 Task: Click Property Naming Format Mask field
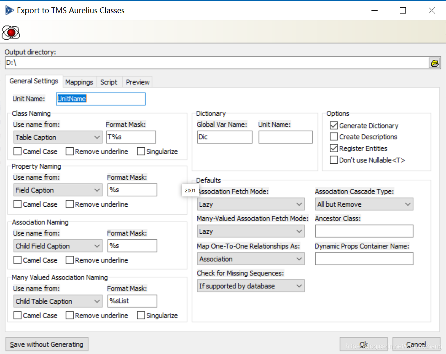tap(132, 190)
